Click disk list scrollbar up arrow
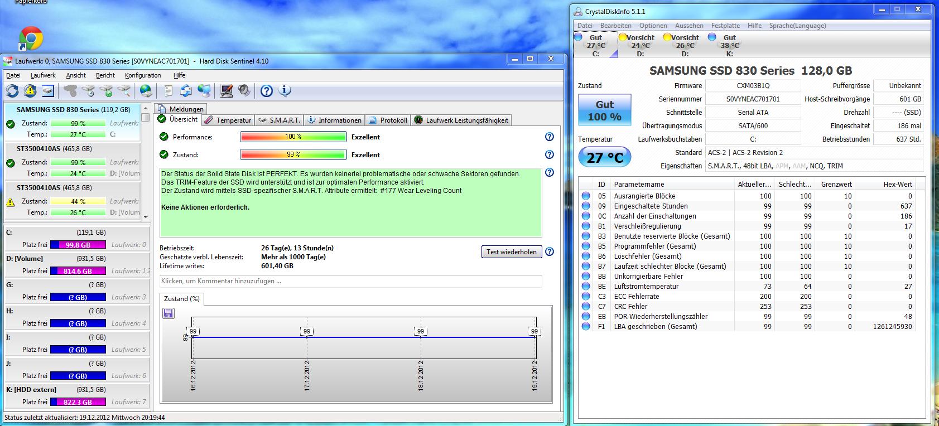Viewport: 939px width, 426px height. (146, 109)
